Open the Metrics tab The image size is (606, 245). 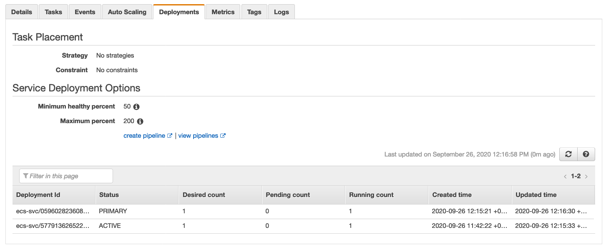(x=223, y=12)
